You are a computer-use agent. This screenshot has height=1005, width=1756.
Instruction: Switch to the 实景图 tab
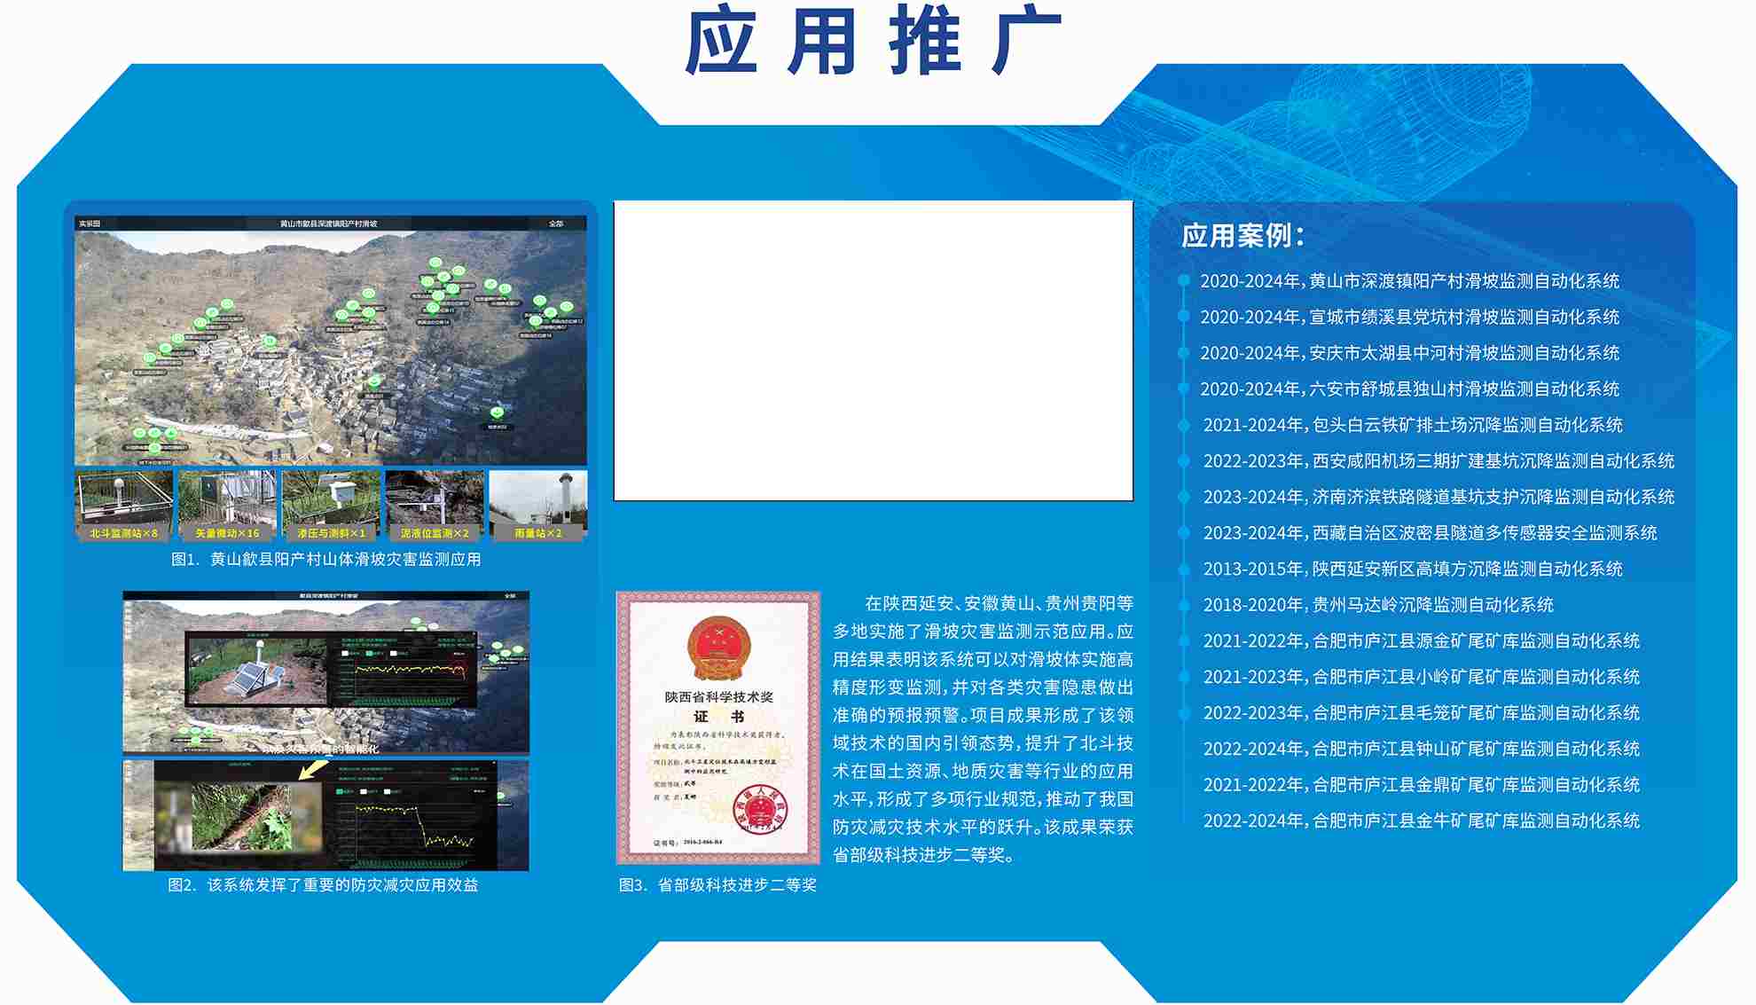[x=90, y=224]
